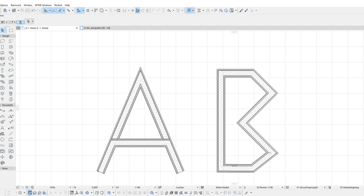Open the EPTAR Solutions menu
This screenshot has width=364, height=196.
[x=43, y=5]
